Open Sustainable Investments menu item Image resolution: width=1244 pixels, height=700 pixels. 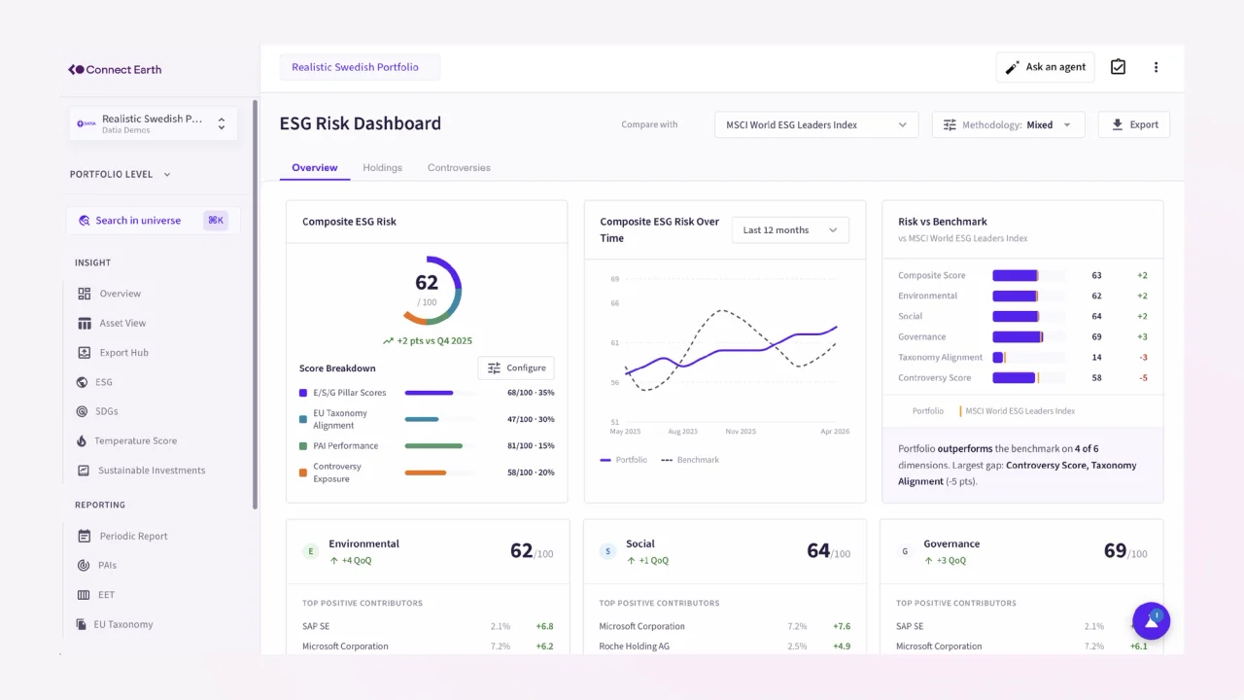click(x=152, y=471)
